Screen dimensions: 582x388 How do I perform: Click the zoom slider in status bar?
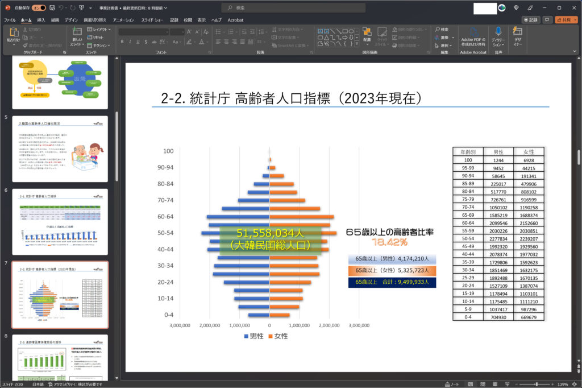pos(537,384)
